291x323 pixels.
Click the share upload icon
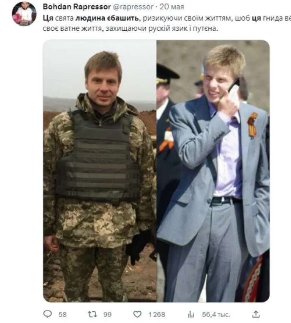[x=256, y=314]
